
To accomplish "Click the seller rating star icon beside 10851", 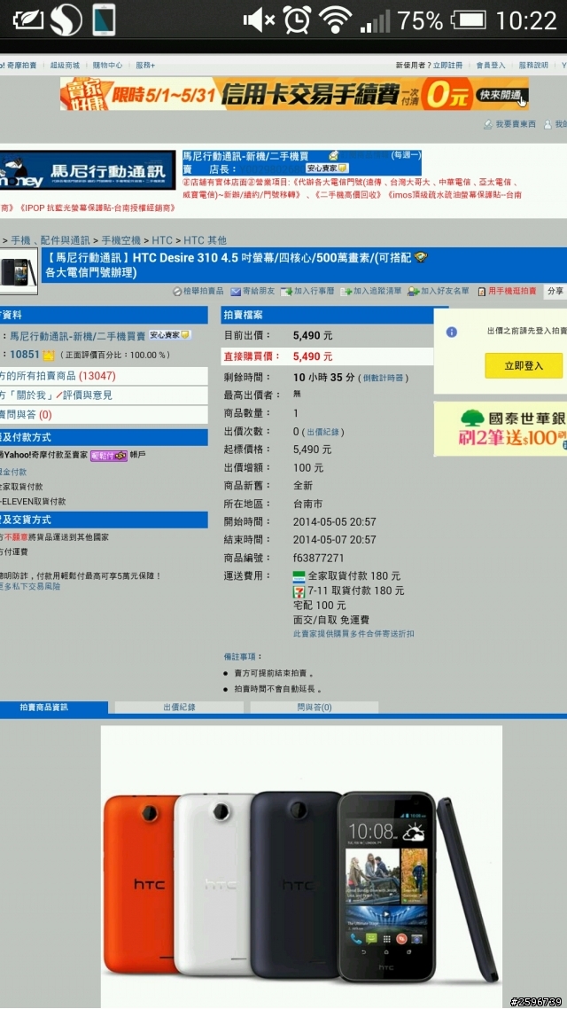I will (48, 356).
